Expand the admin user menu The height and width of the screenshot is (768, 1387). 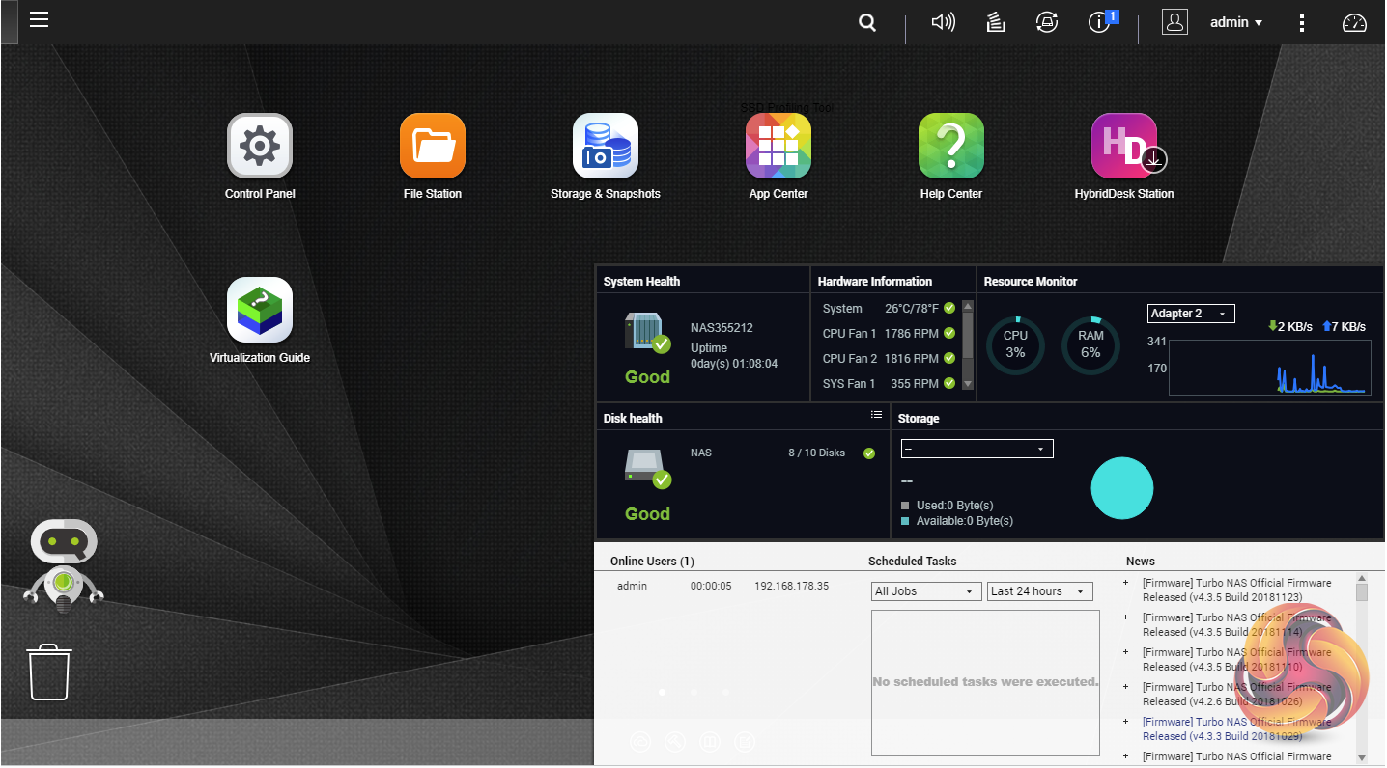1236,23
